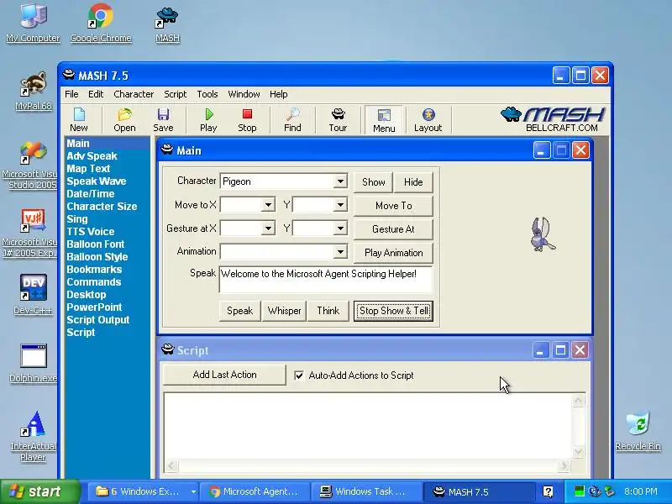
Task: Click the MASH BELLCRAFT.COM logo
Action: click(554, 119)
